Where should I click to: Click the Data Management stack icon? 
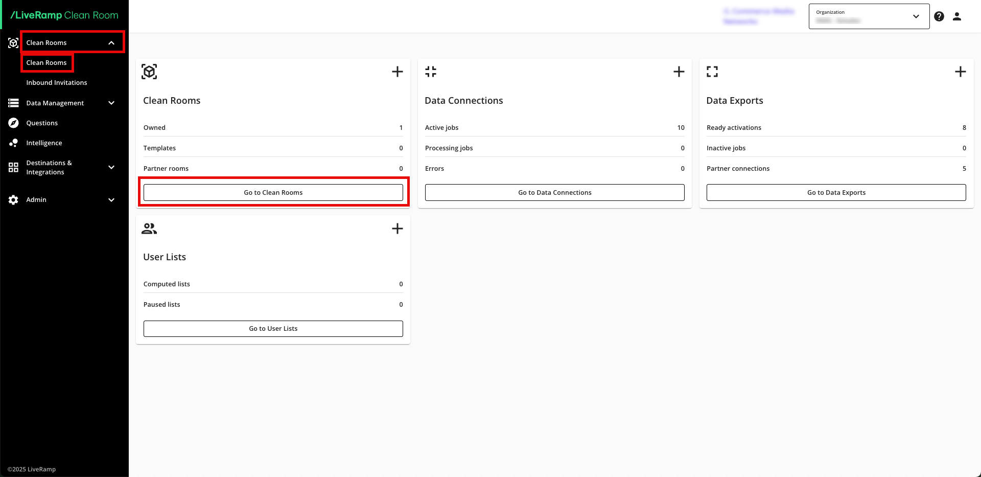[x=13, y=103]
